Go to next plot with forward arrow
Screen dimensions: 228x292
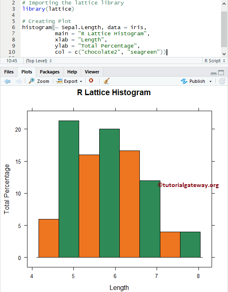click(19, 81)
